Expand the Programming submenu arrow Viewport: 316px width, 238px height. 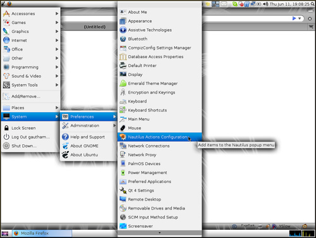click(x=57, y=67)
